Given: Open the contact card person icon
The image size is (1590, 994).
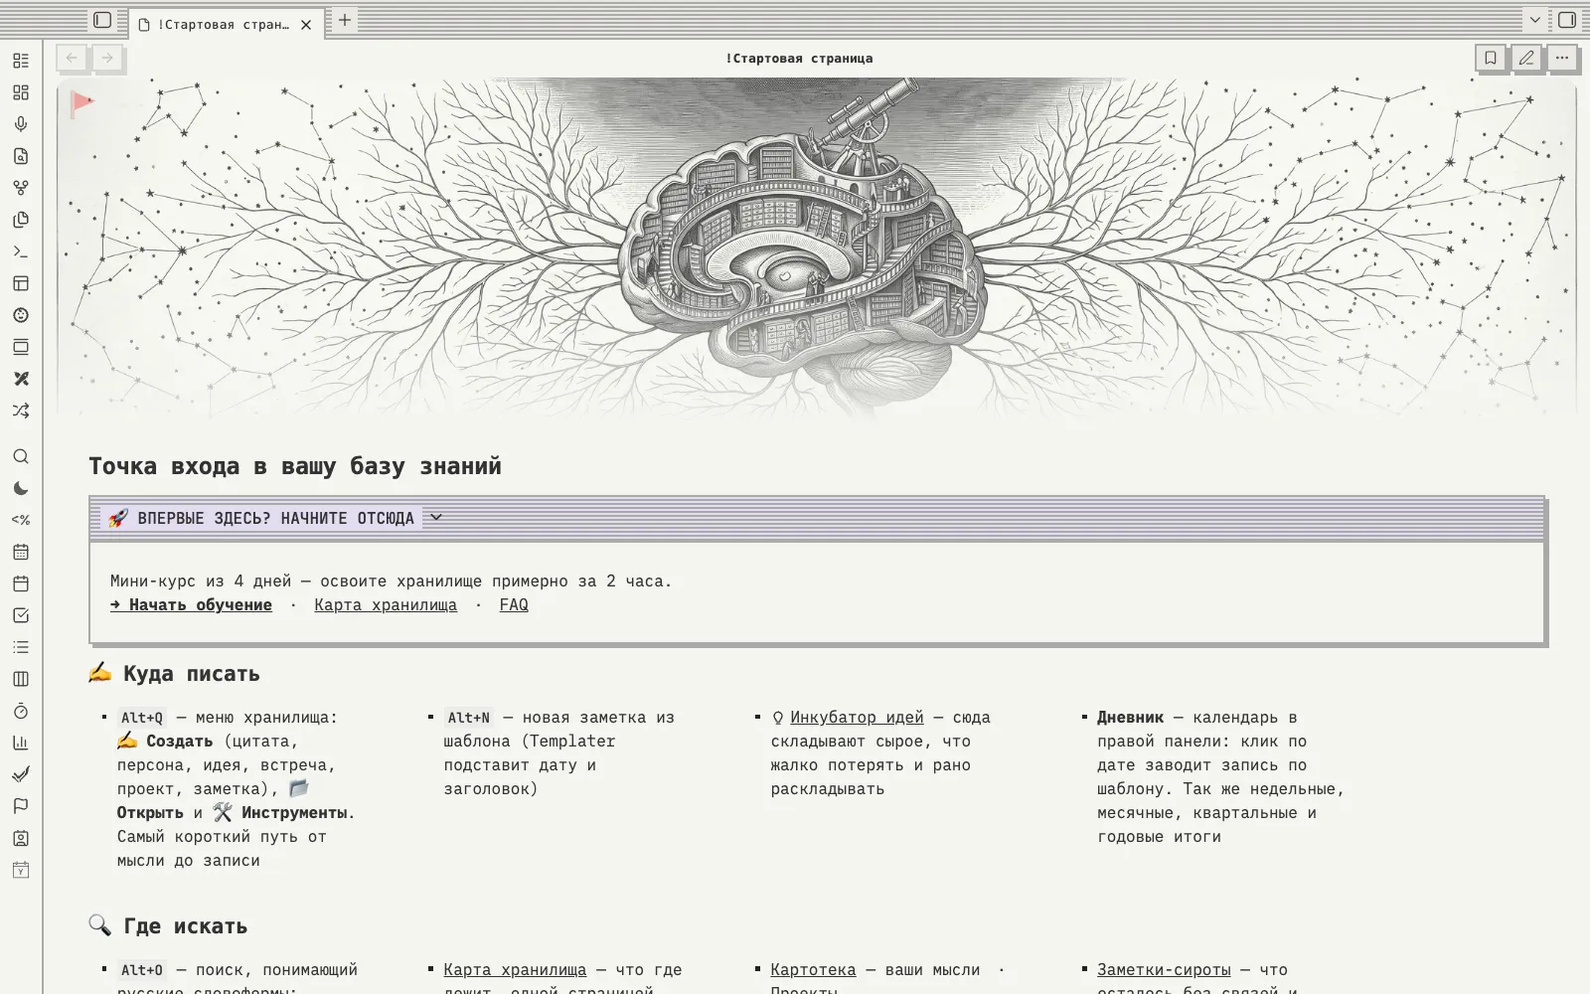Looking at the screenshot, I should [21, 838].
